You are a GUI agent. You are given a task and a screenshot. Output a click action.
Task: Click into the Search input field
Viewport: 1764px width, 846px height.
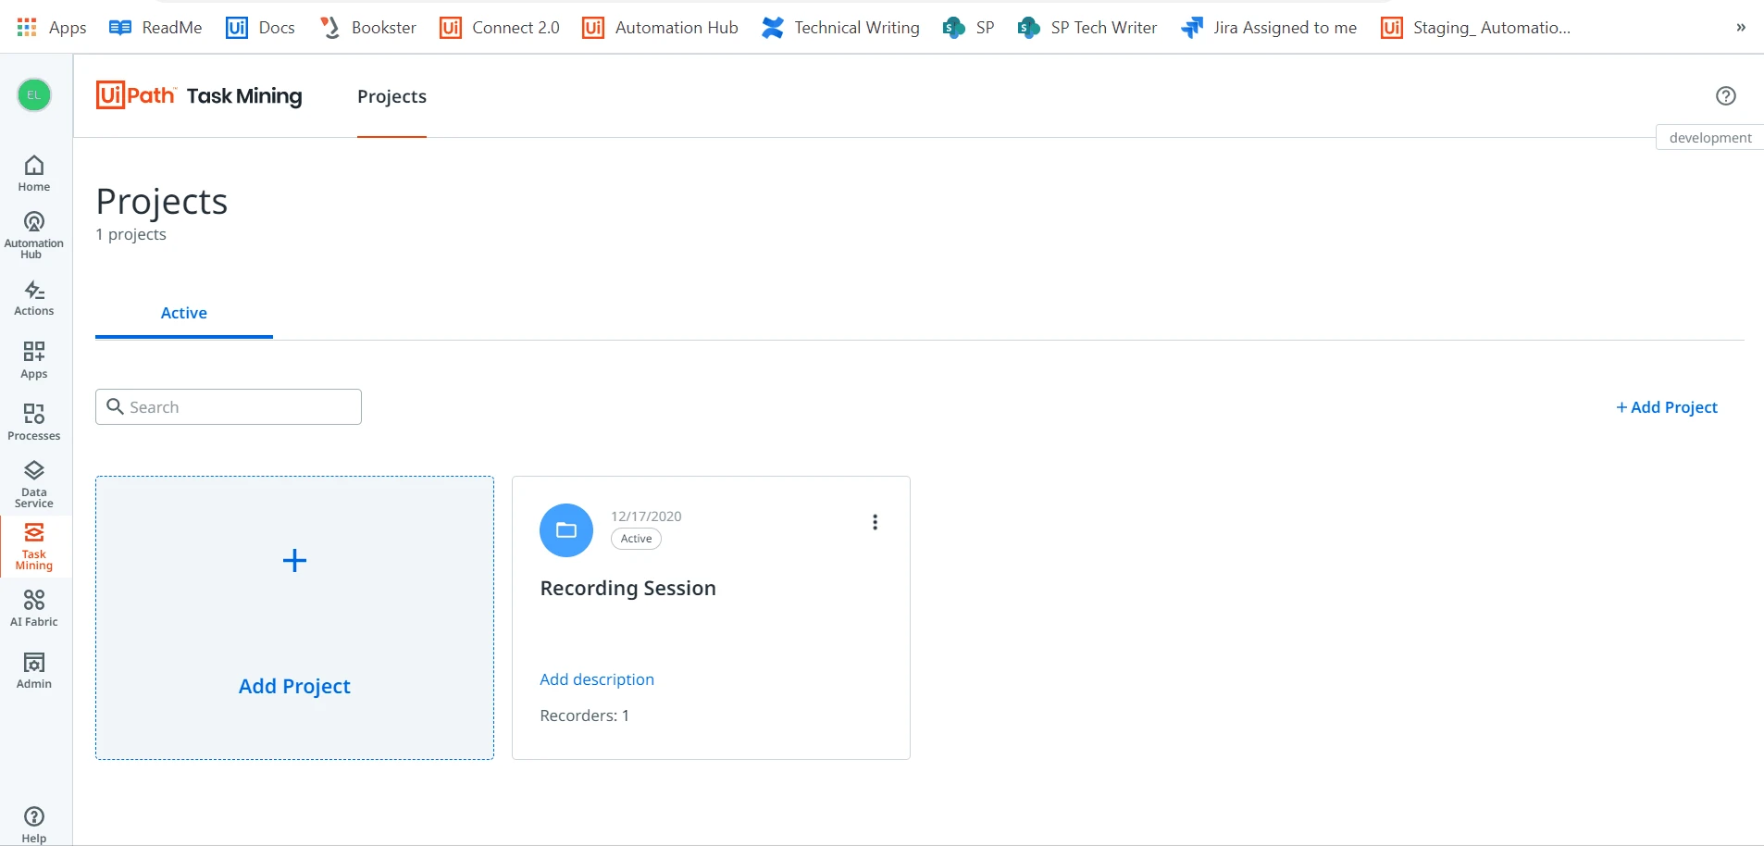click(x=229, y=407)
